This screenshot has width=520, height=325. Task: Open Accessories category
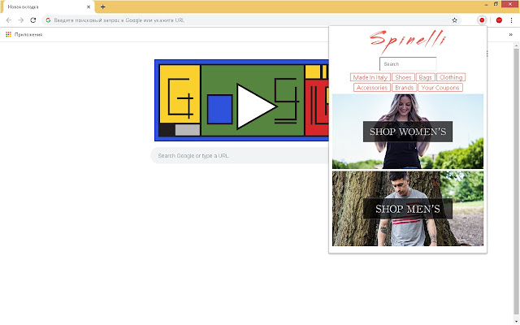pos(372,88)
